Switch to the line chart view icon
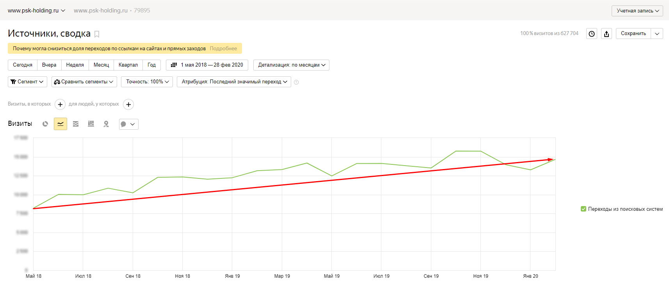Image resolution: width=669 pixels, height=298 pixels. 60,124
